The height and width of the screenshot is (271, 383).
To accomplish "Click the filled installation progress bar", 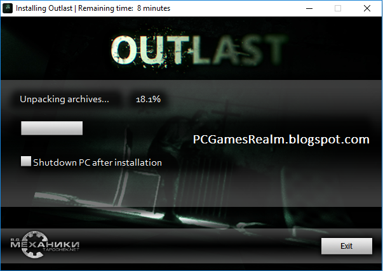I will click(52, 128).
